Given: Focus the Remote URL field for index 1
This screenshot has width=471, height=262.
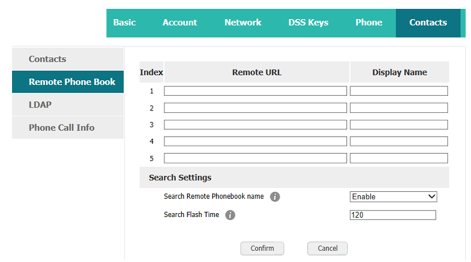Looking at the screenshot, I should pyautogui.click(x=255, y=91).
